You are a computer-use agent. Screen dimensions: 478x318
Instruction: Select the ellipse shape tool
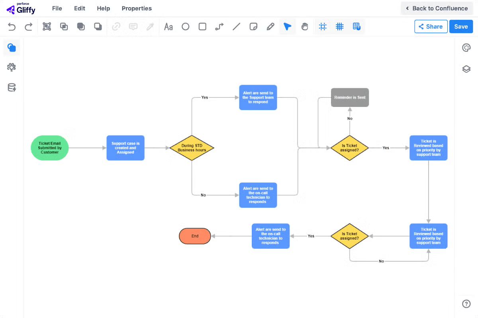tap(186, 27)
